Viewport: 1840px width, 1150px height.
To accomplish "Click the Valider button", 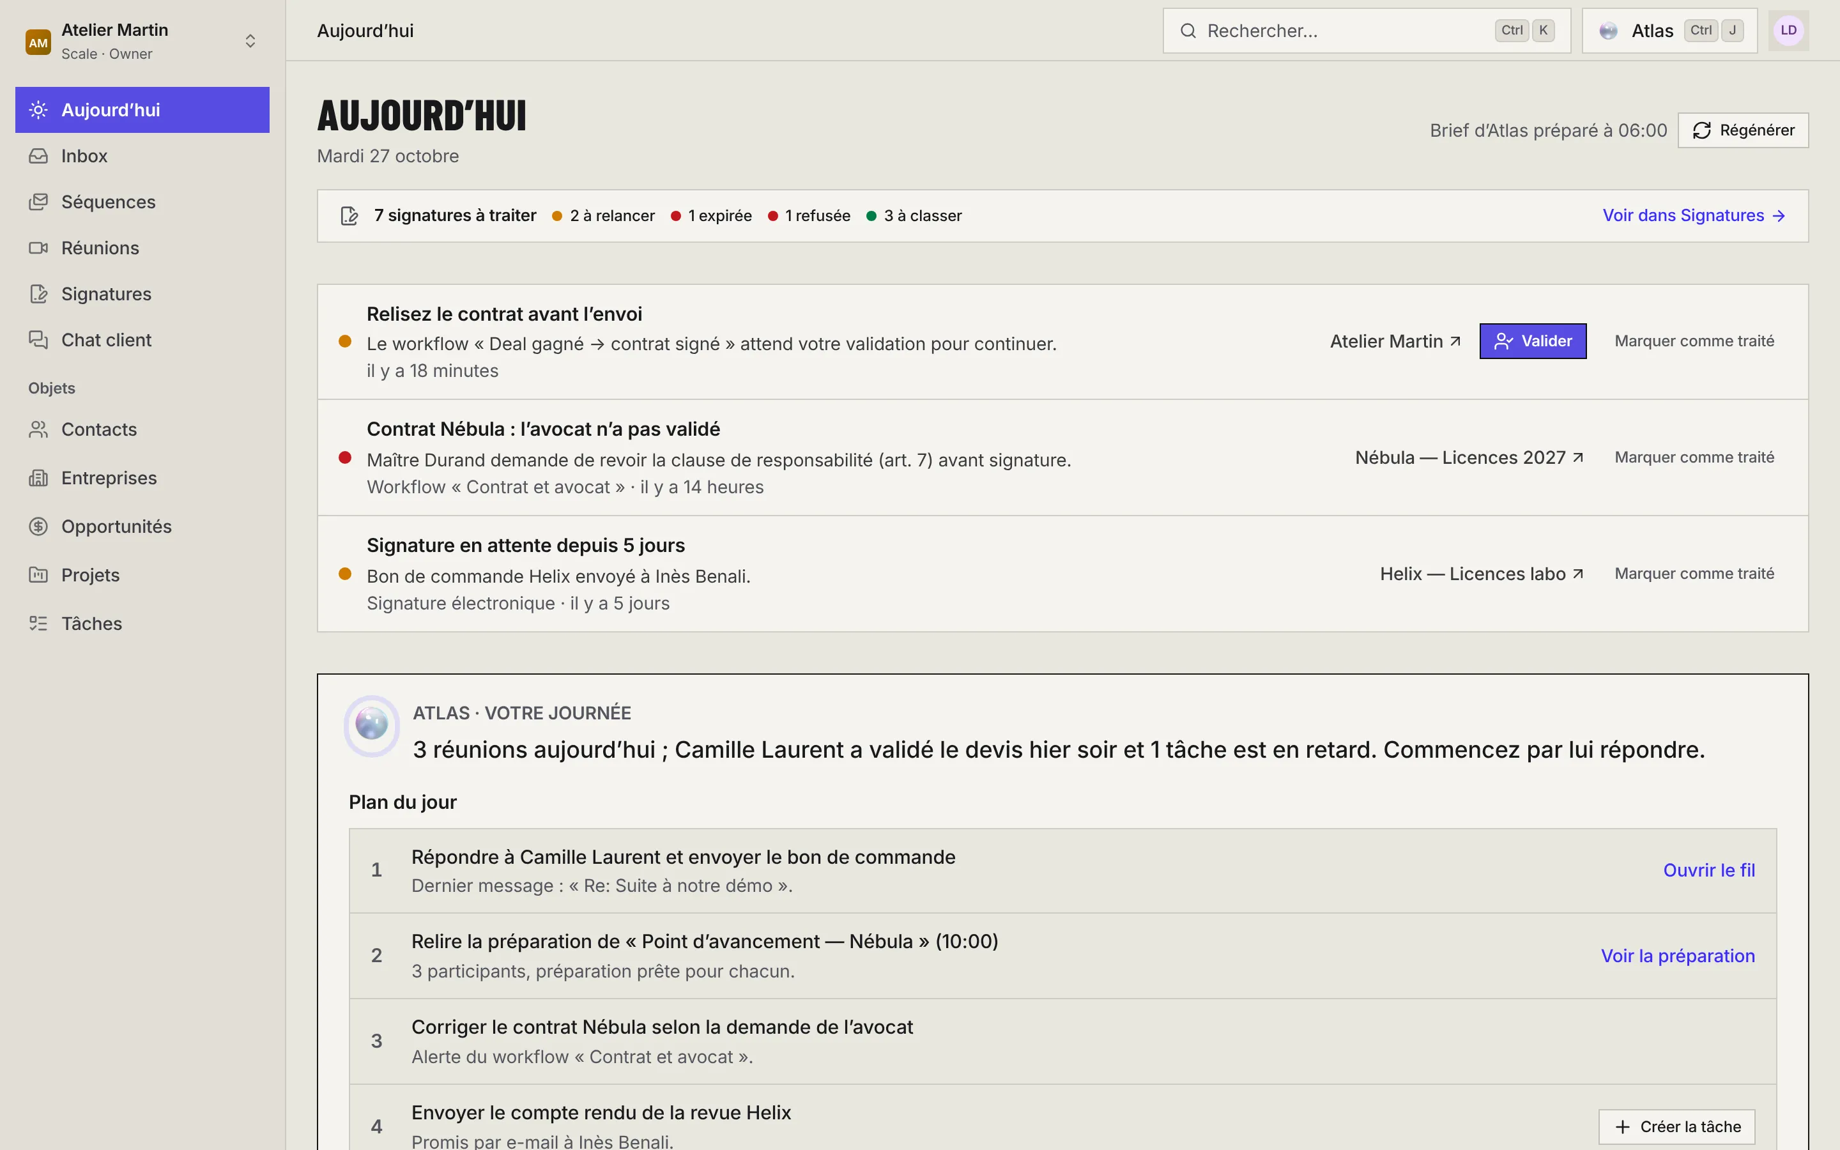I will pyautogui.click(x=1533, y=341).
